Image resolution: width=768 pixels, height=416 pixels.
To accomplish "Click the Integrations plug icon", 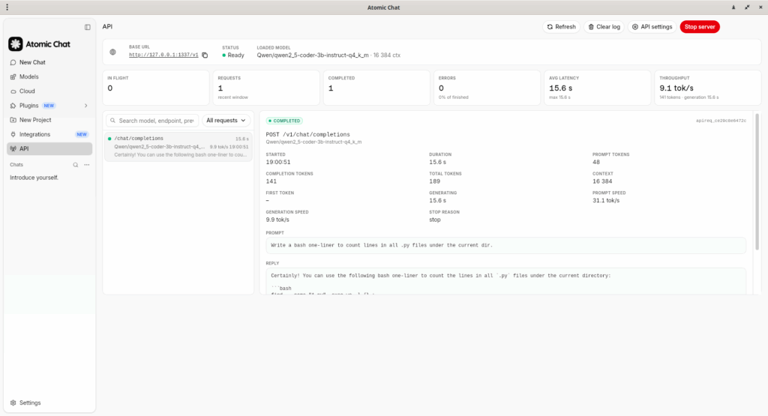I will point(13,135).
